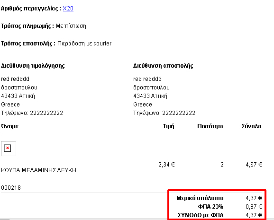Click unit price '2,34 €'

coord(166,165)
